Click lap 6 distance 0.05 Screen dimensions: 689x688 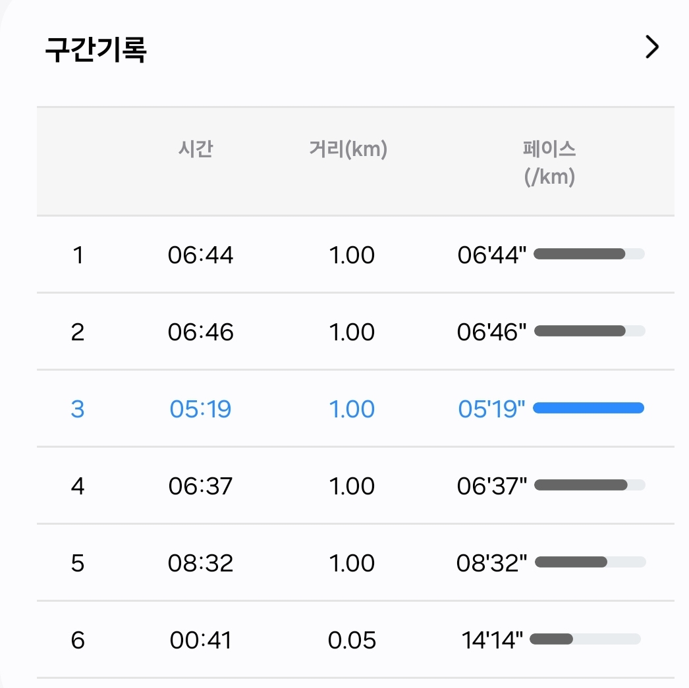[352, 640]
